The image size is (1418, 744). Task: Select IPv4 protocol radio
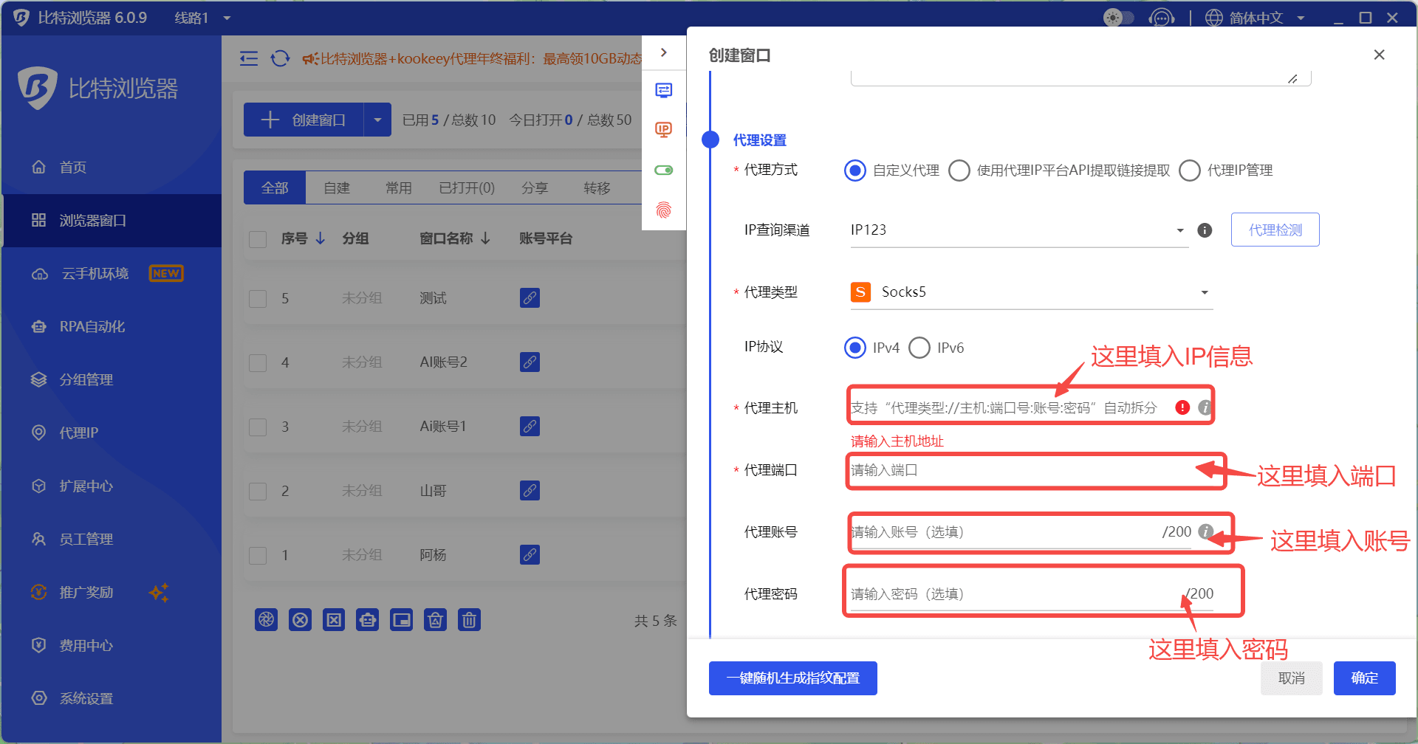[855, 348]
